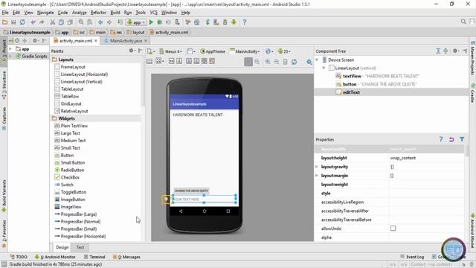The width and height of the screenshot is (476, 268).
Task: Switch to MainActivity.java editor tab
Action: coord(126,41)
